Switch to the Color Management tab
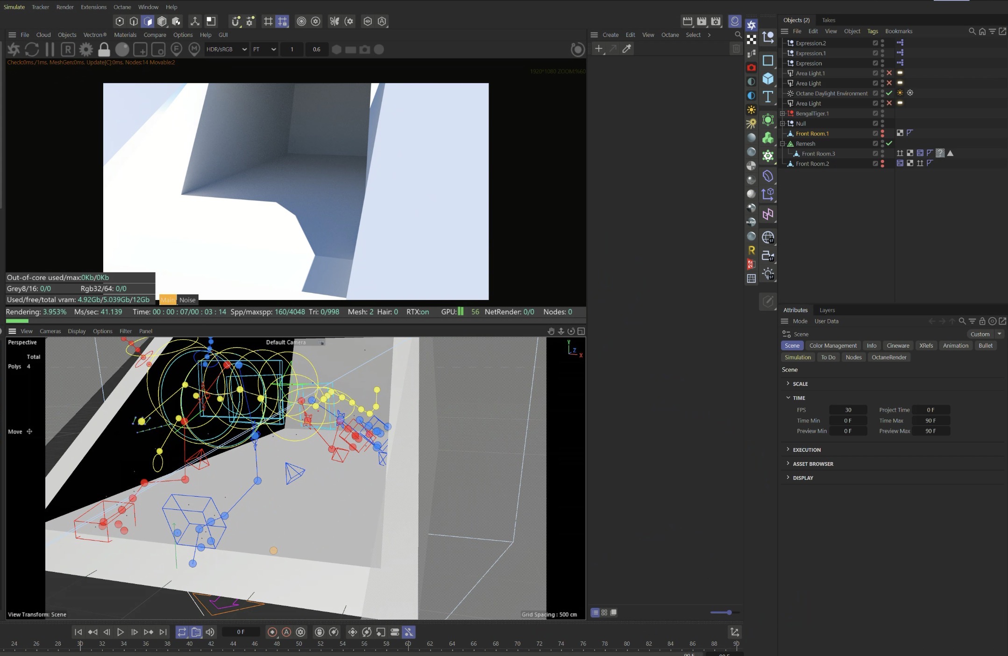Viewport: 1008px width, 656px height. coord(833,345)
